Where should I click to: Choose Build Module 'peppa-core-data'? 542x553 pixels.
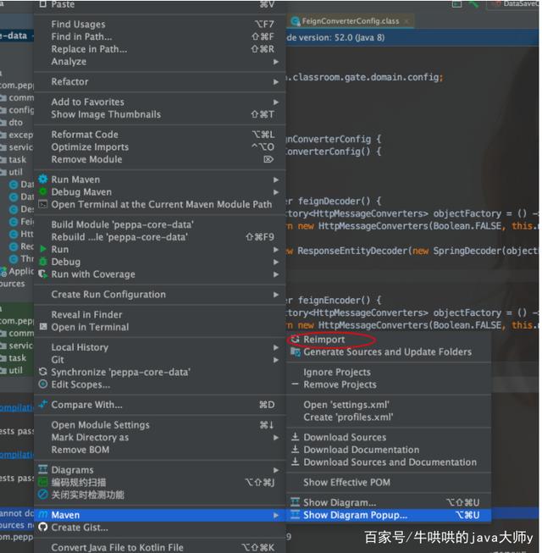point(160,224)
